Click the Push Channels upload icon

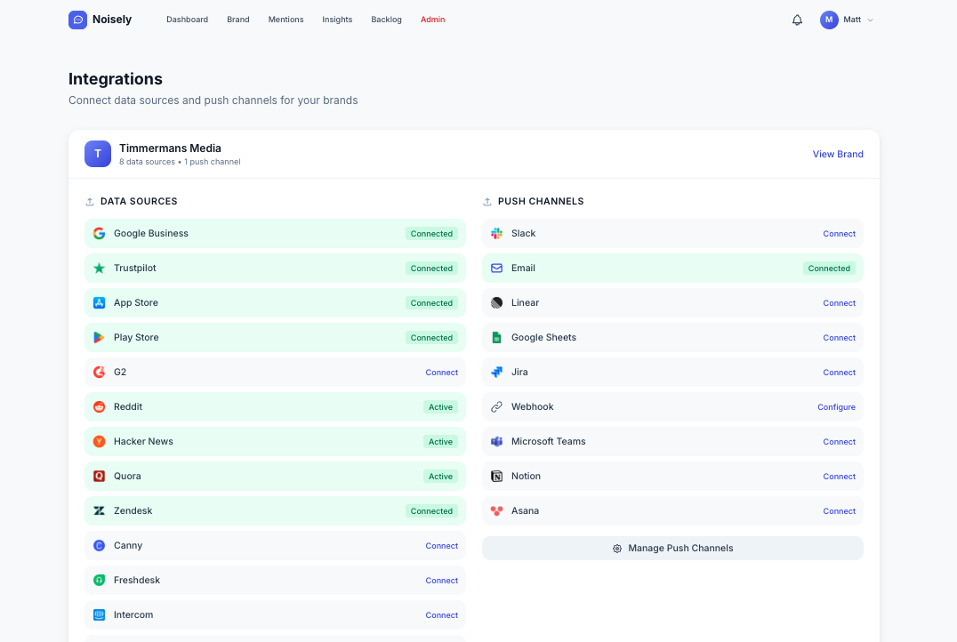(487, 202)
